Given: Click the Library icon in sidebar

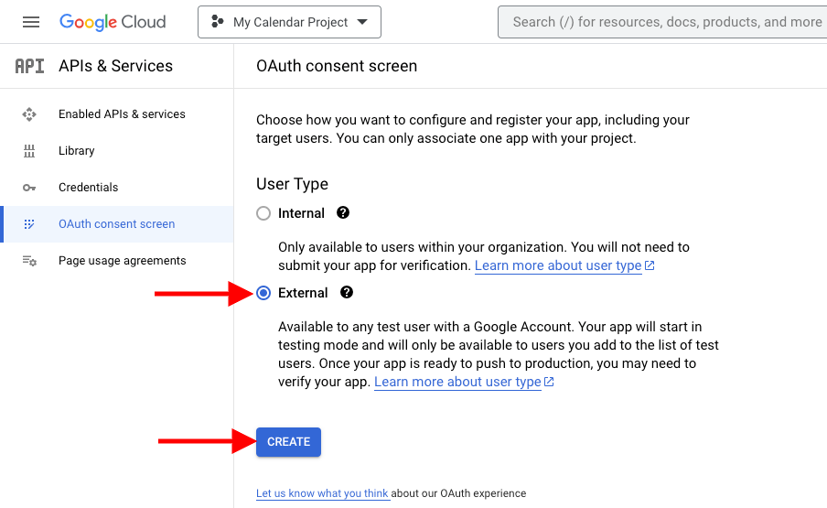Looking at the screenshot, I should [29, 151].
